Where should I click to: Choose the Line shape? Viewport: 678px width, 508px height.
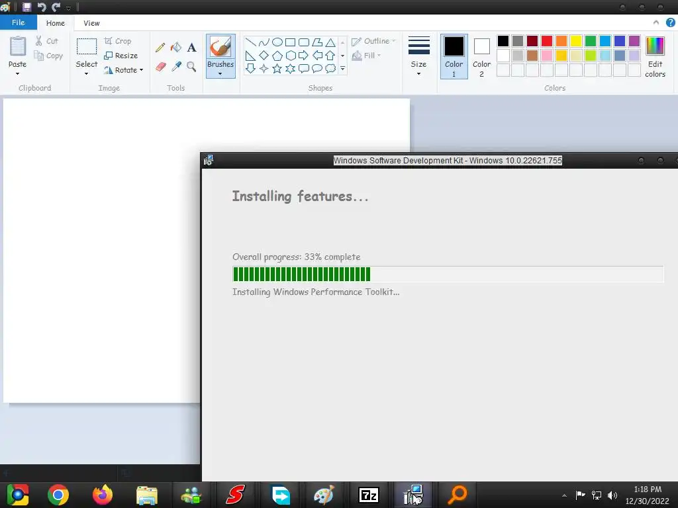point(250,42)
